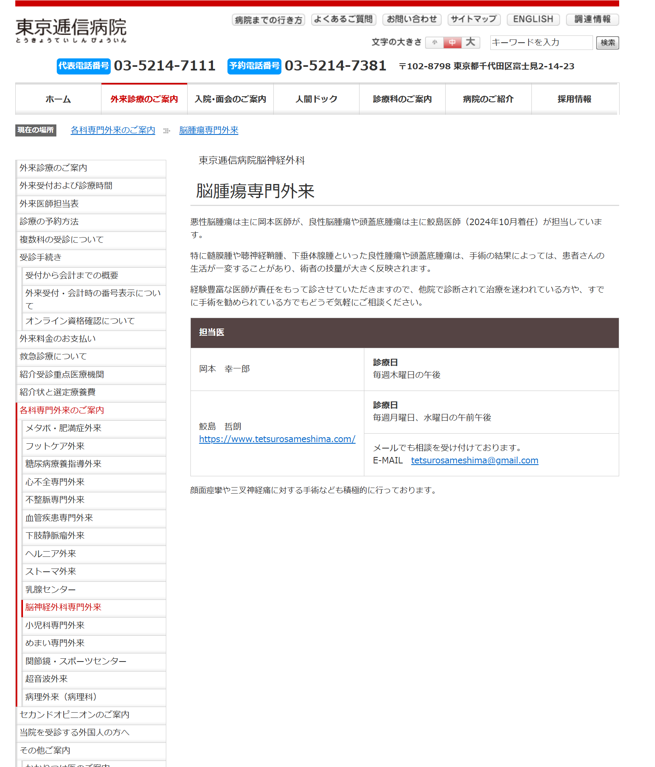The height and width of the screenshot is (767, 655).
Task: Open Dr. Sameshima's website link
Action: tap(277, 439)
